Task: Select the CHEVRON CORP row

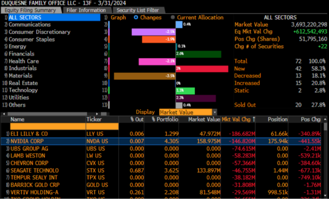Action: 161,163
